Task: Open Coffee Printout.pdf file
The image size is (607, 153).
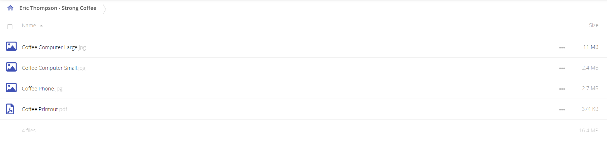Action: (x=44, y=109)
